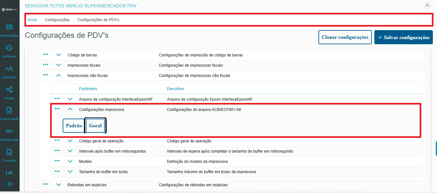Click 'Tamanho máximo do buffer' description
The image size is (437, 193).
pyautogui.click(x=211, y=172)
